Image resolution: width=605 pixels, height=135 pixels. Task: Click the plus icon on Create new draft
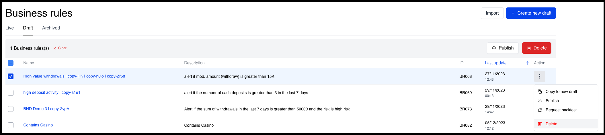pos(513,13)
